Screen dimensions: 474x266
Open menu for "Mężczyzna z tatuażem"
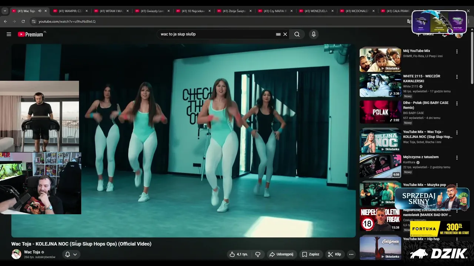pos(457,157)
